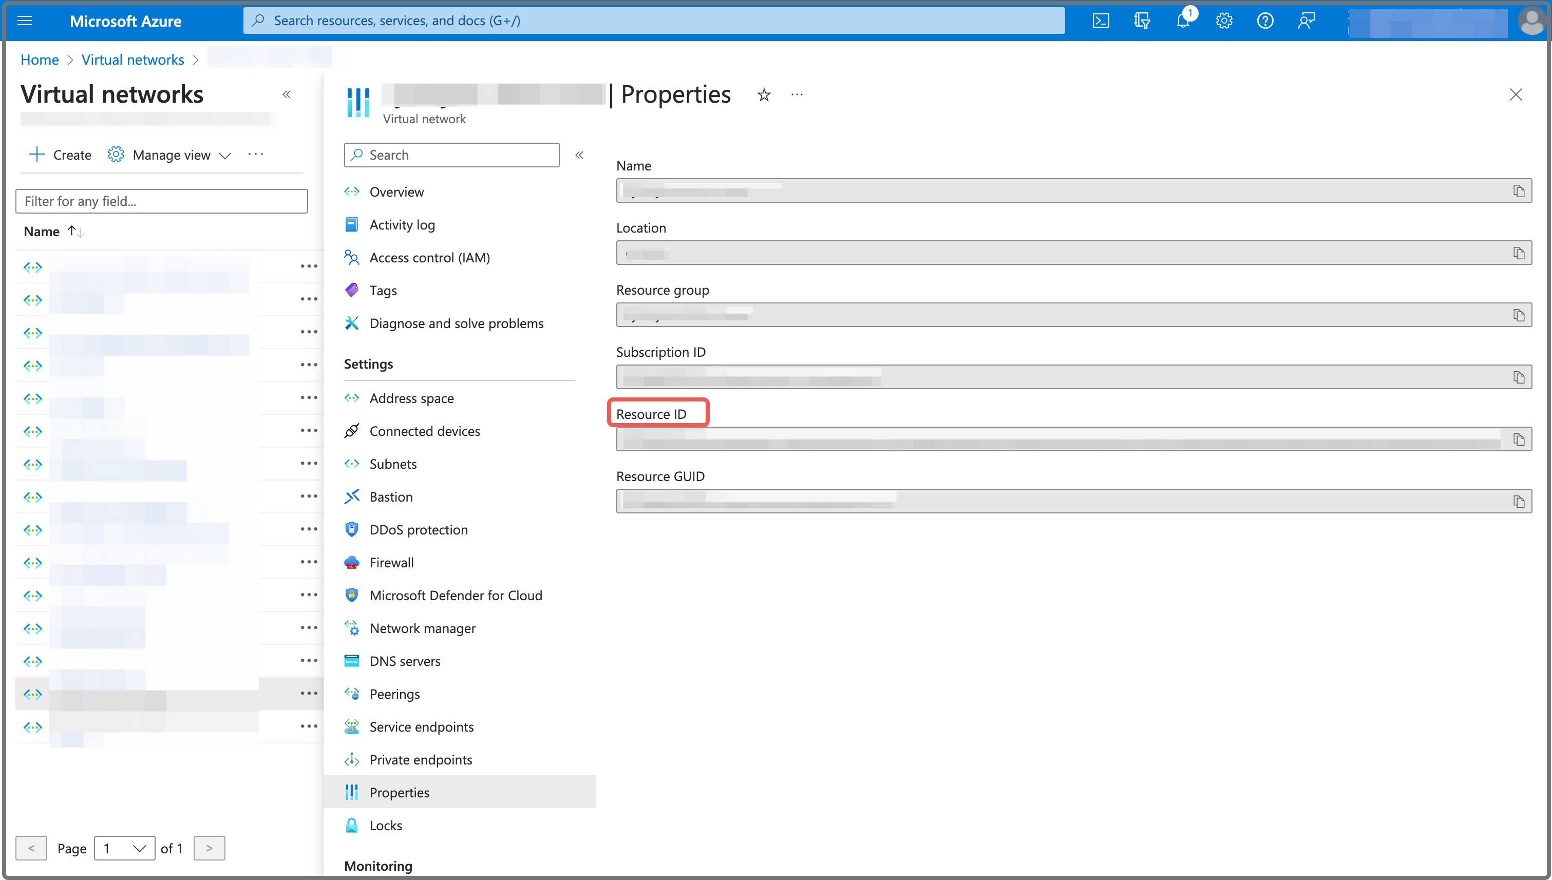Open the hamburger portal menu

pos(25,21)
